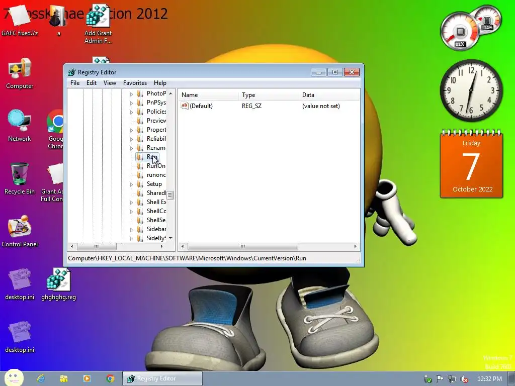Open the GAFC fixed.7z desktop file
This screenshot has height=386, width=515.
pyautogui.click(x=20, y=20)
